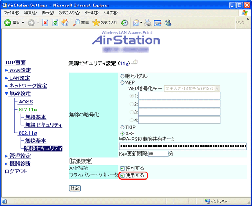Click the help notepad icon beside 無線セキュリティ設定
This screenshot has width=252, height=206.
(x=135, y=62)
